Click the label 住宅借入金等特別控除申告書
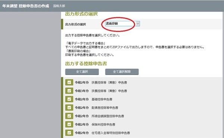This screenshot has width=224, height=138. 111,133
